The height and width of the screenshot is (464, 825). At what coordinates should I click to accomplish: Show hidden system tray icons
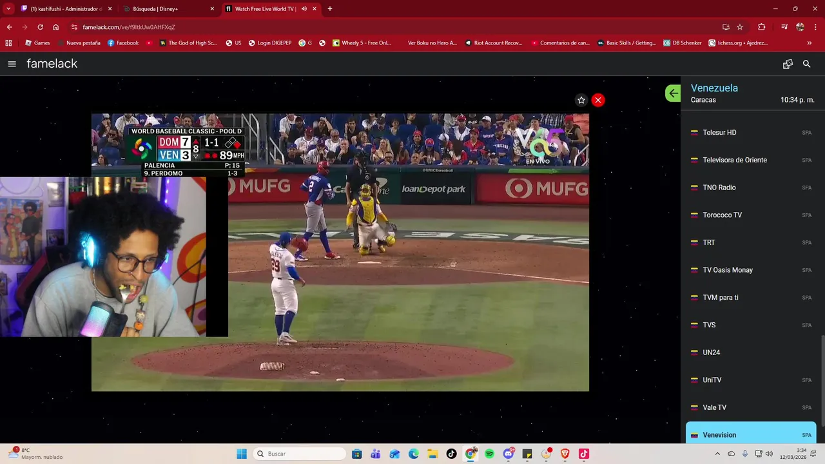[x=718, y=454]
